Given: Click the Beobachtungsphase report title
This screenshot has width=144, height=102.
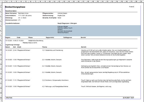Looking at the screenshot, I should 15,7.
